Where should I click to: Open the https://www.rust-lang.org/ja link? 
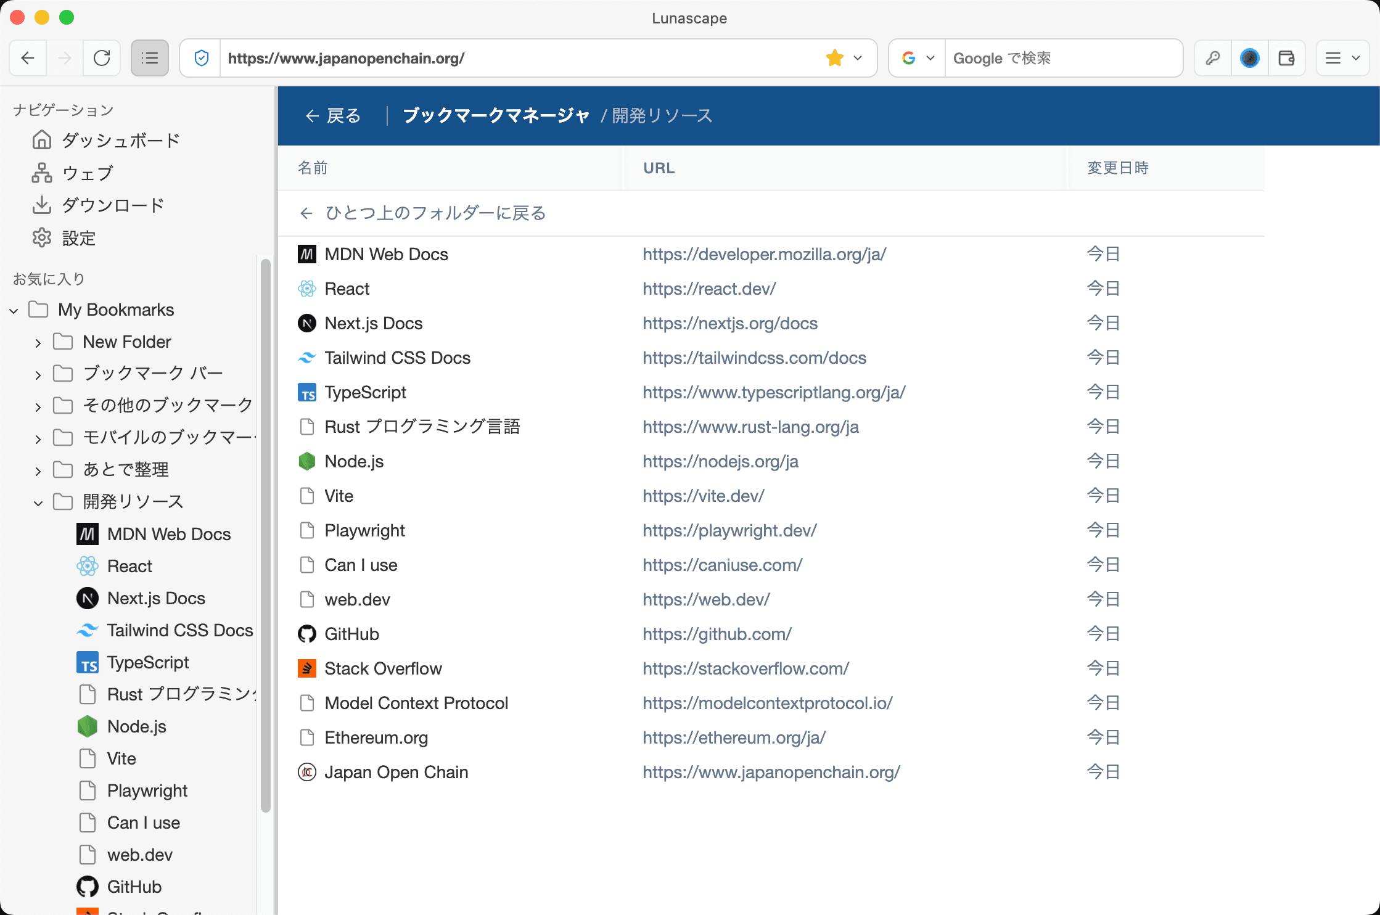tap(750, 427)
